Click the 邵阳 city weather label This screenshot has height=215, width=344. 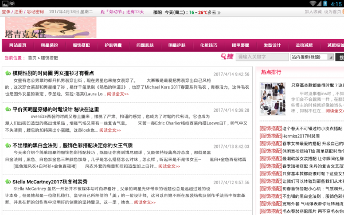point(157,13)
